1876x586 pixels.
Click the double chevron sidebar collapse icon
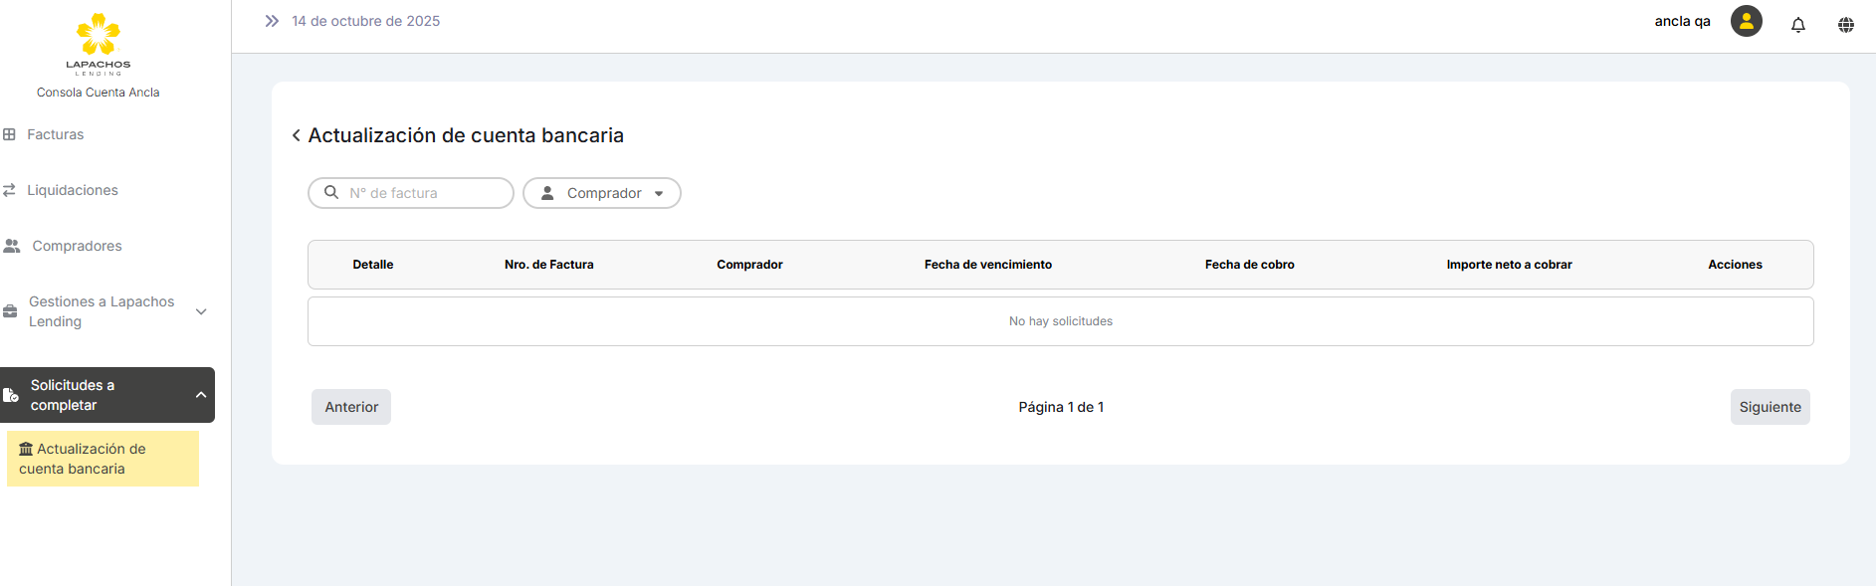272,21
